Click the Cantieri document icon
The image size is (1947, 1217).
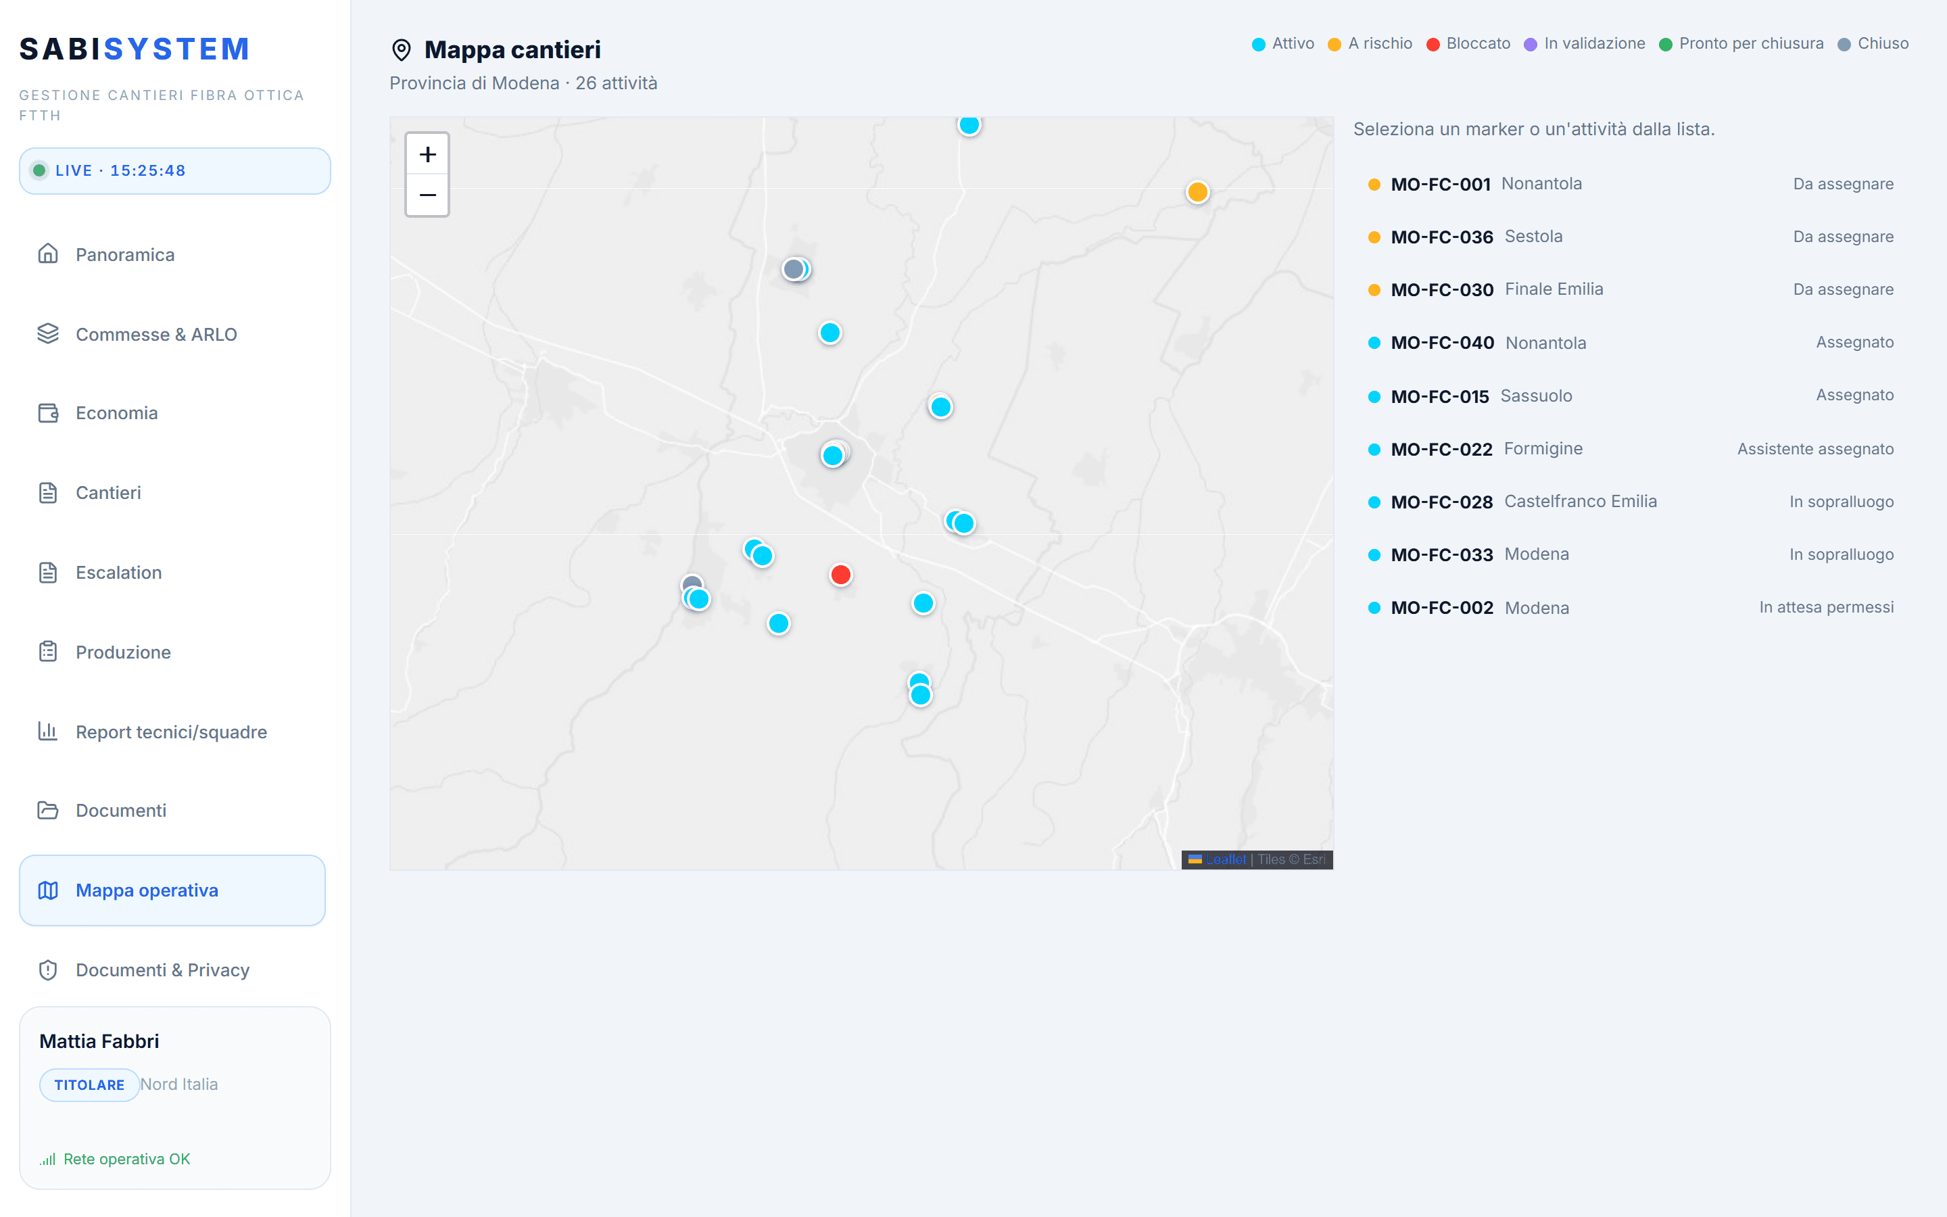[48, 493]
